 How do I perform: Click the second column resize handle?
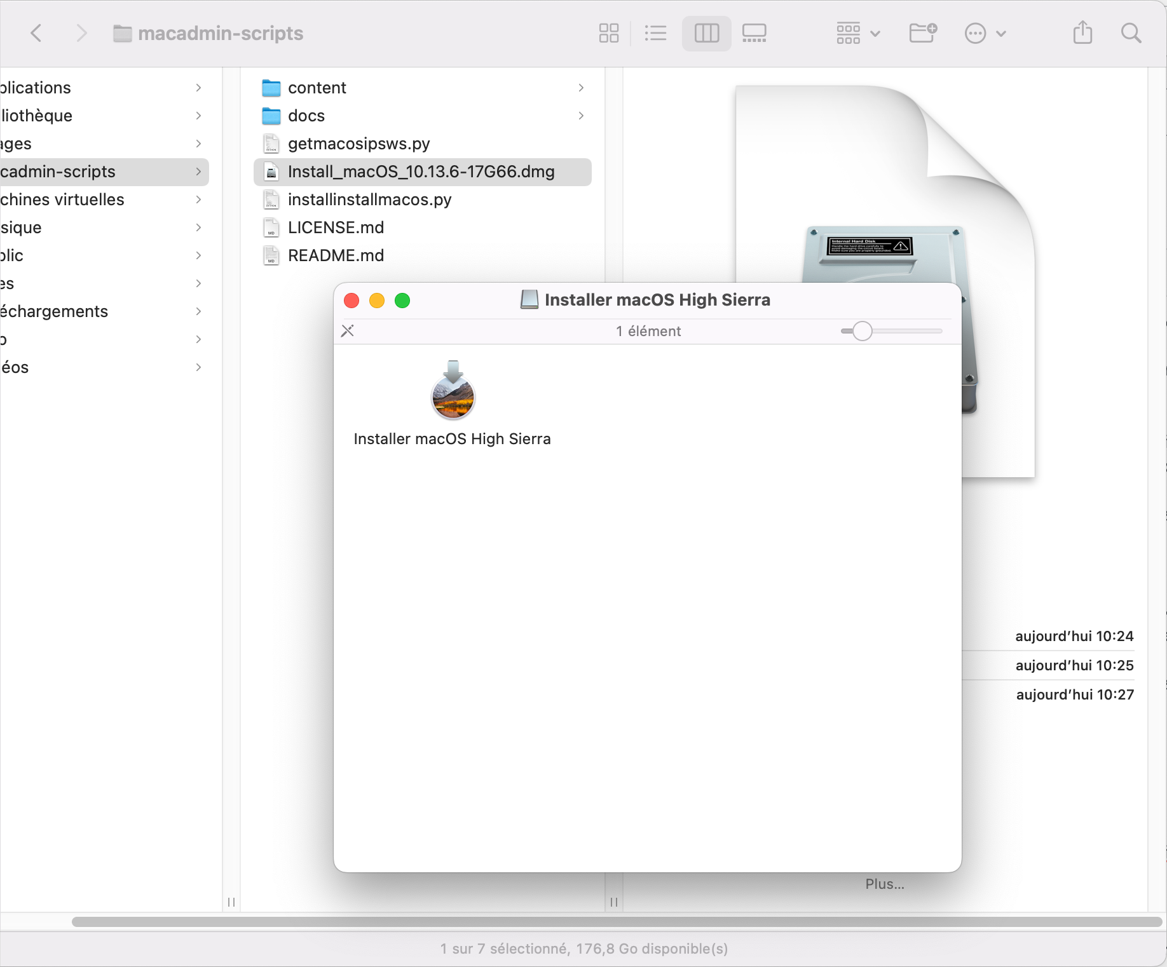[x=614, y=902]
